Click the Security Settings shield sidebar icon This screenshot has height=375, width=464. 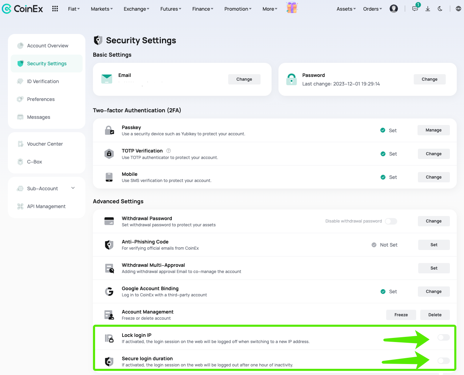[20, 64]
